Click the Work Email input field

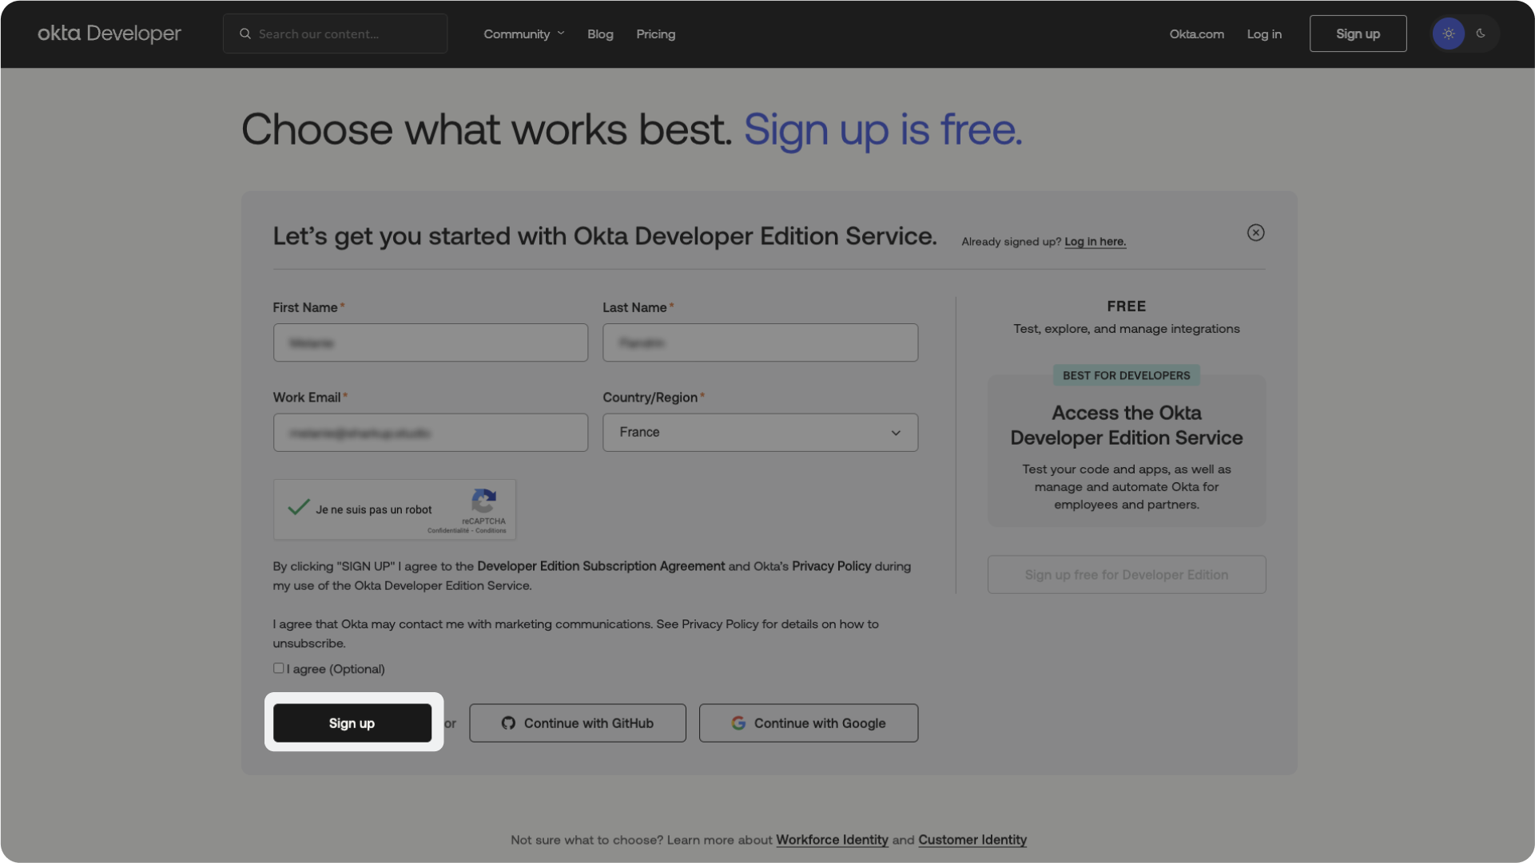430,431
